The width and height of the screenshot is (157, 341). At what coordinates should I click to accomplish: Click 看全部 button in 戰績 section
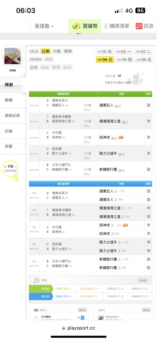point(143,280)
